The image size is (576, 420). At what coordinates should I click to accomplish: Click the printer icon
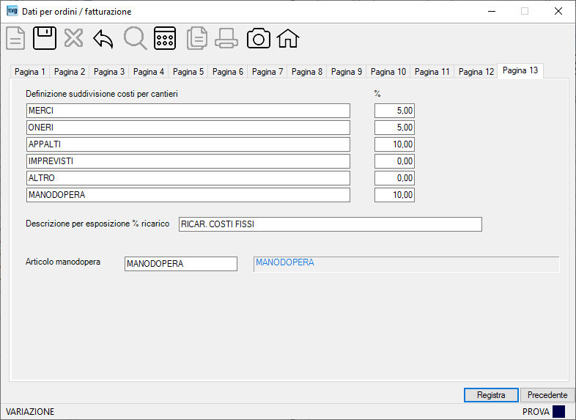[x=226, y=39]
